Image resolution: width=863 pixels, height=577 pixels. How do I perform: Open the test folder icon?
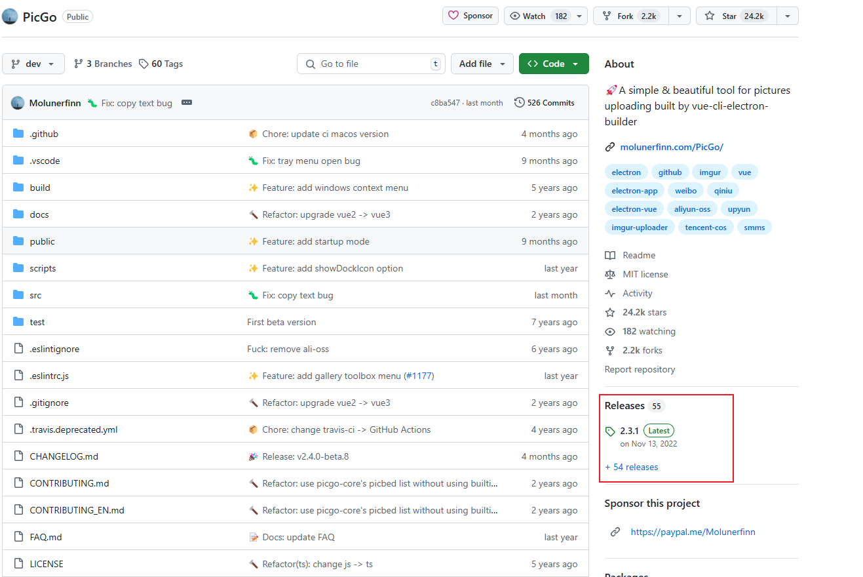18,322
